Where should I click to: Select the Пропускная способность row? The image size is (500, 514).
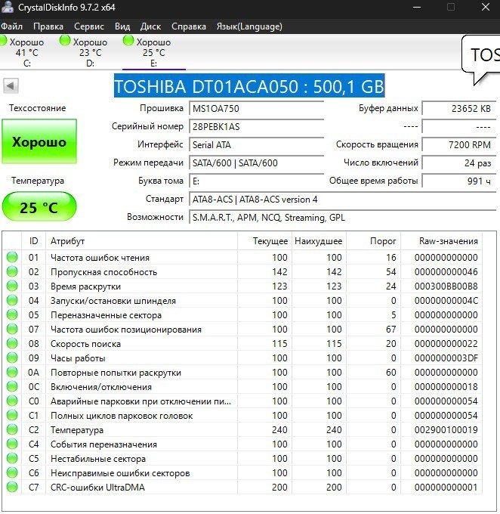point(242,272)
